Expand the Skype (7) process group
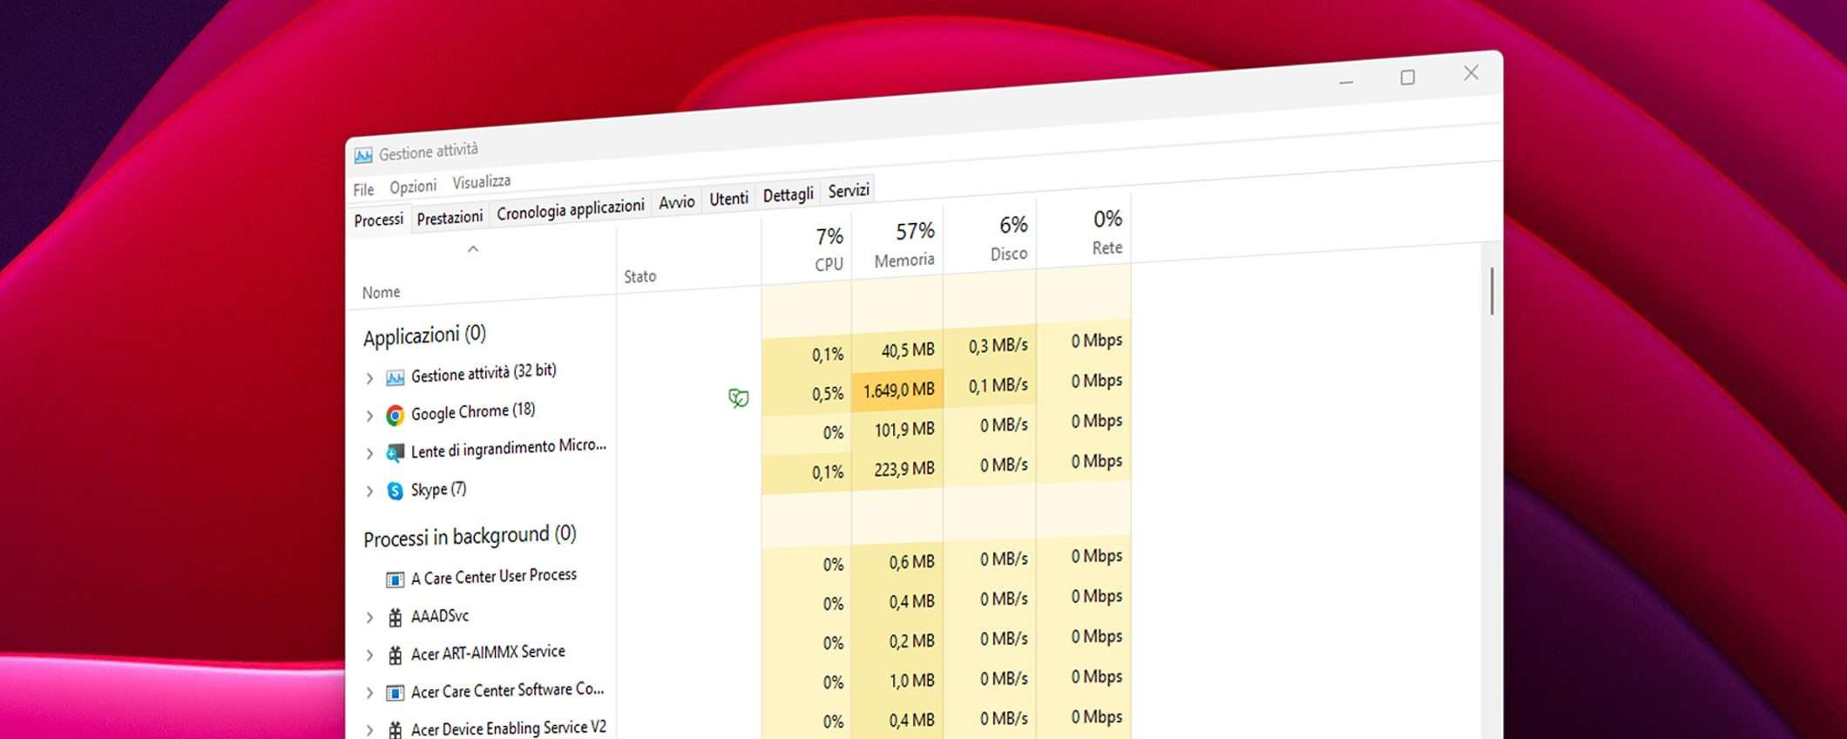This screenshot has width=1847, height=739. point(369,492)
